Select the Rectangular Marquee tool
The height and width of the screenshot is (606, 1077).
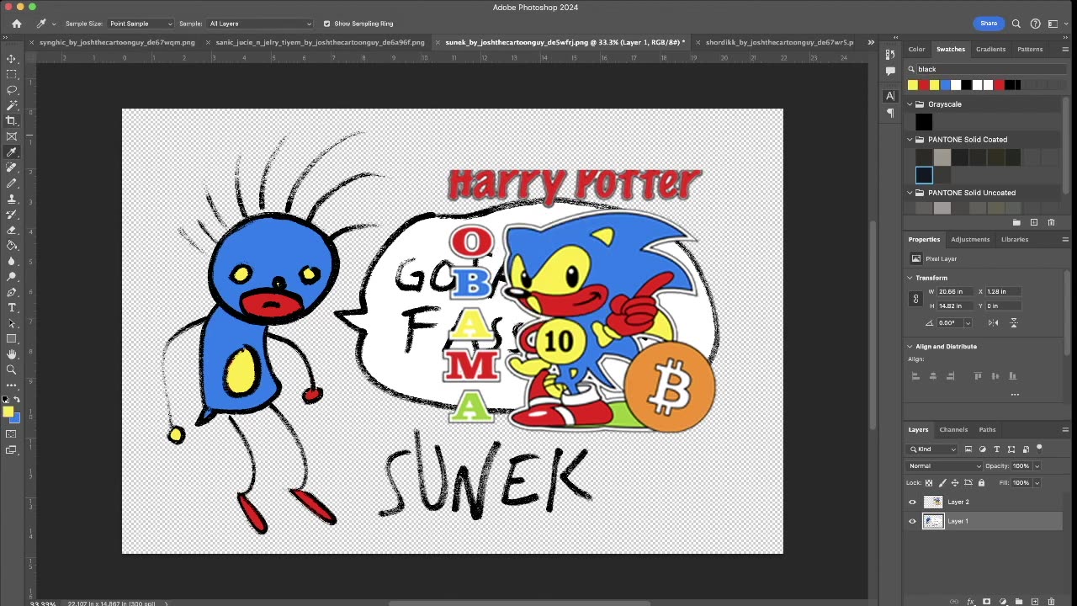pos(12,74)
